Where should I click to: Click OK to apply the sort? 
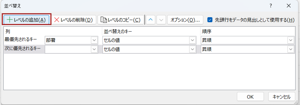[250, 97]
